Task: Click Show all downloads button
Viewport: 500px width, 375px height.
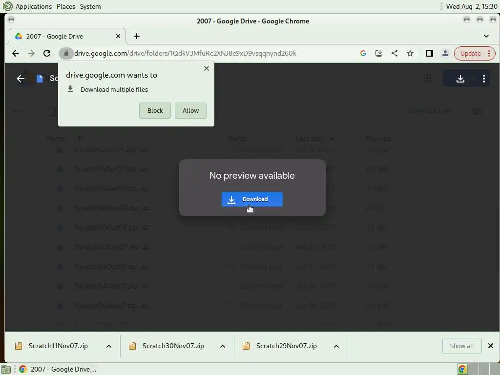Action: [x=462, y=346]
